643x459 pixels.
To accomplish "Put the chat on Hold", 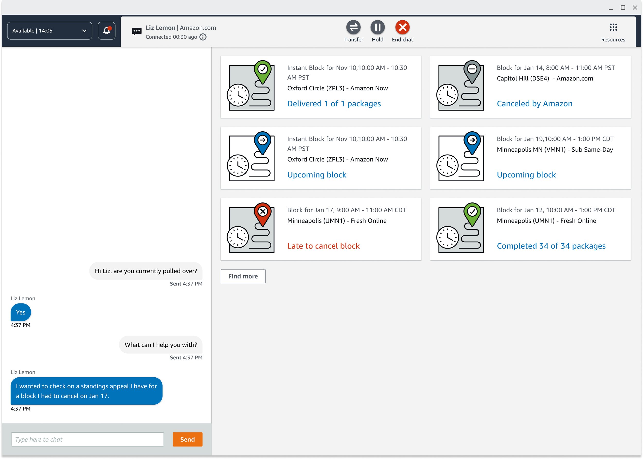I will coord(378,27).
